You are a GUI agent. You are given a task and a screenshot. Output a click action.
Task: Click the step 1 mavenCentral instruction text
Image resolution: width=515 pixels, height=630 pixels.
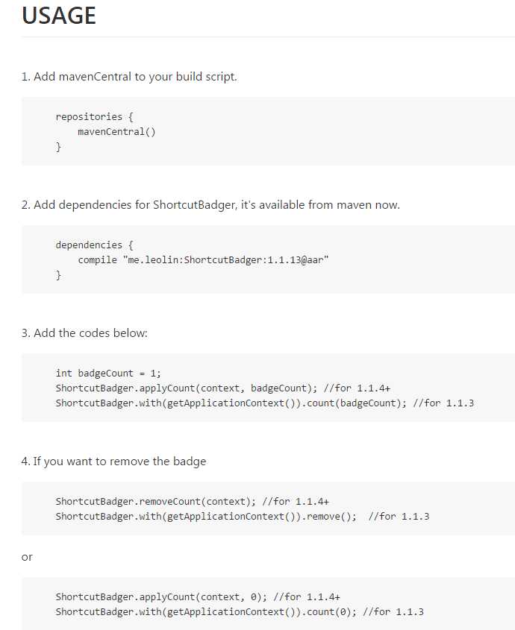click(129, 76)
